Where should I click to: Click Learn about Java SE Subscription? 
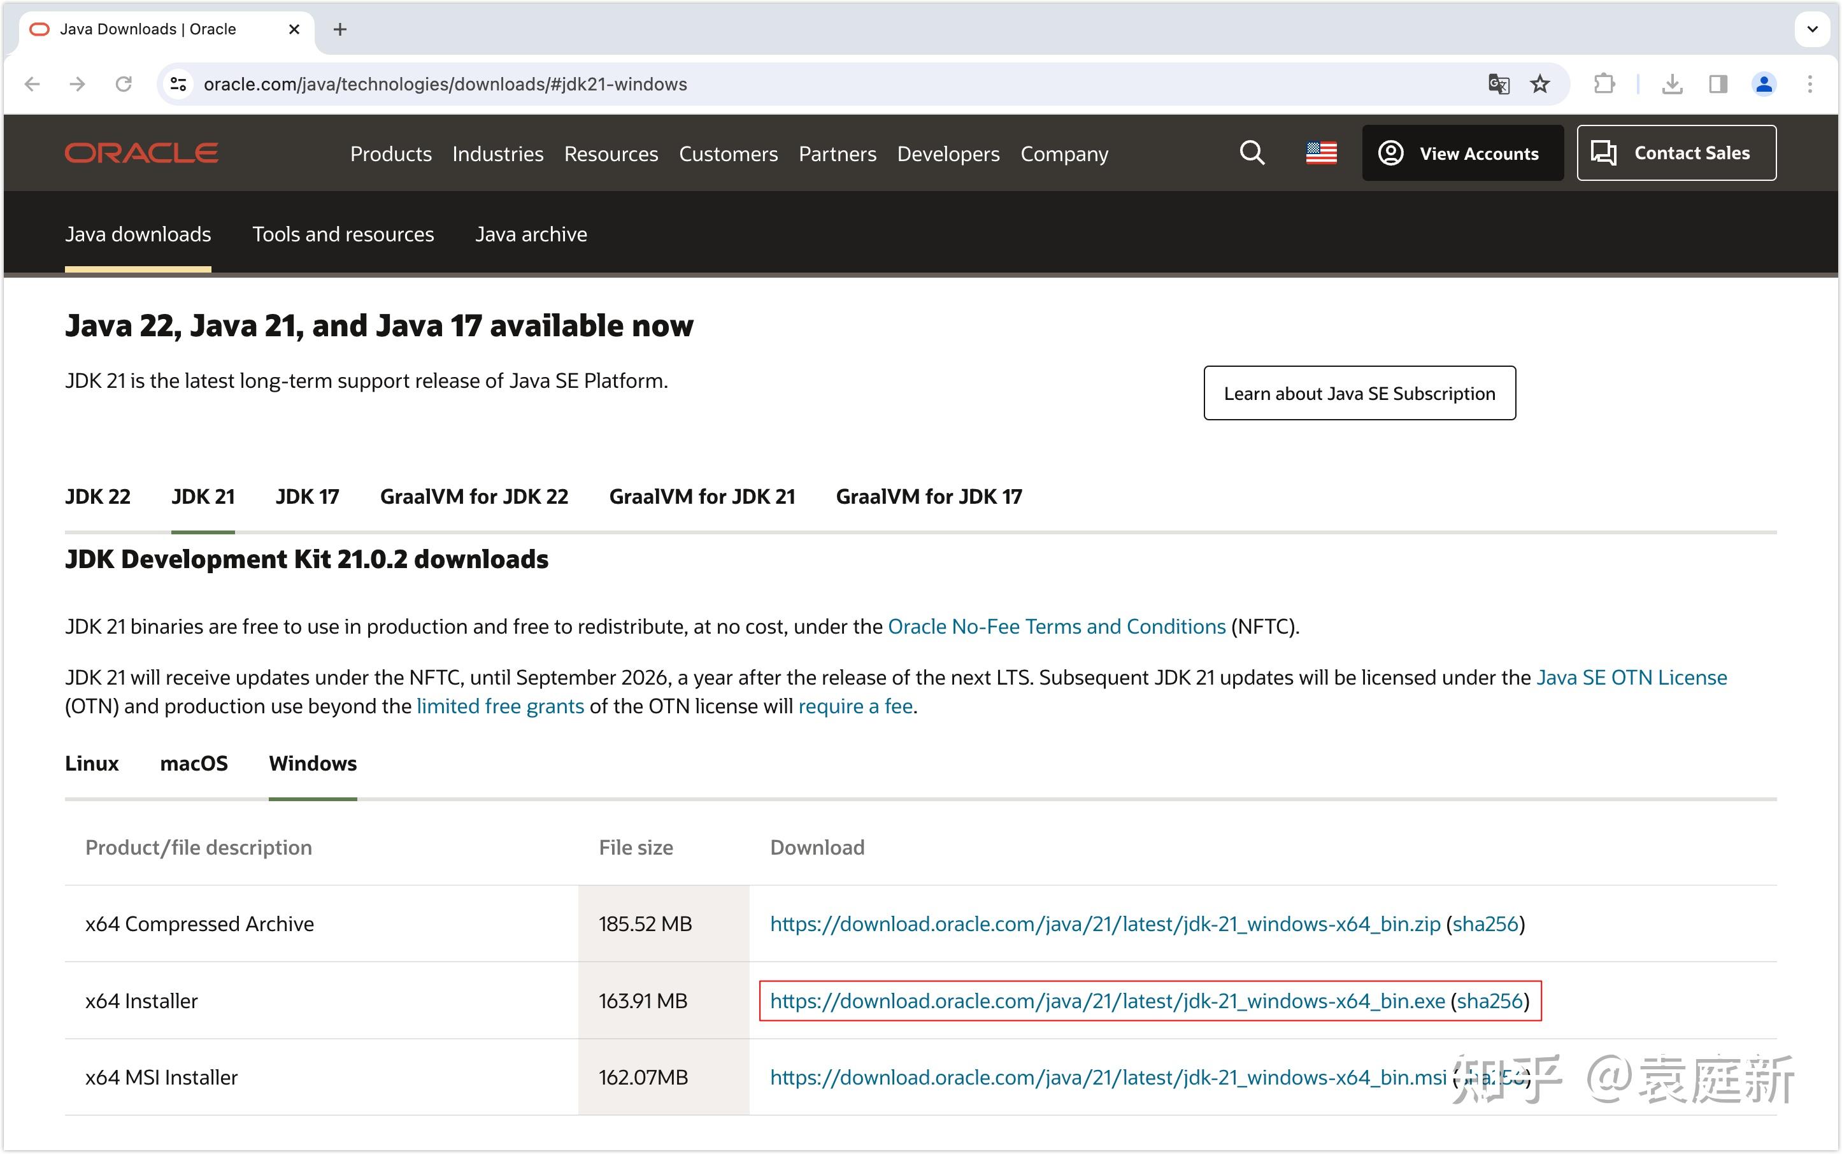[x=1360, y=393]
